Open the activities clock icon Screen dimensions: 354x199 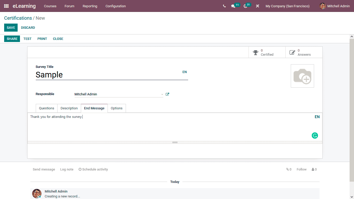point(245,6)
